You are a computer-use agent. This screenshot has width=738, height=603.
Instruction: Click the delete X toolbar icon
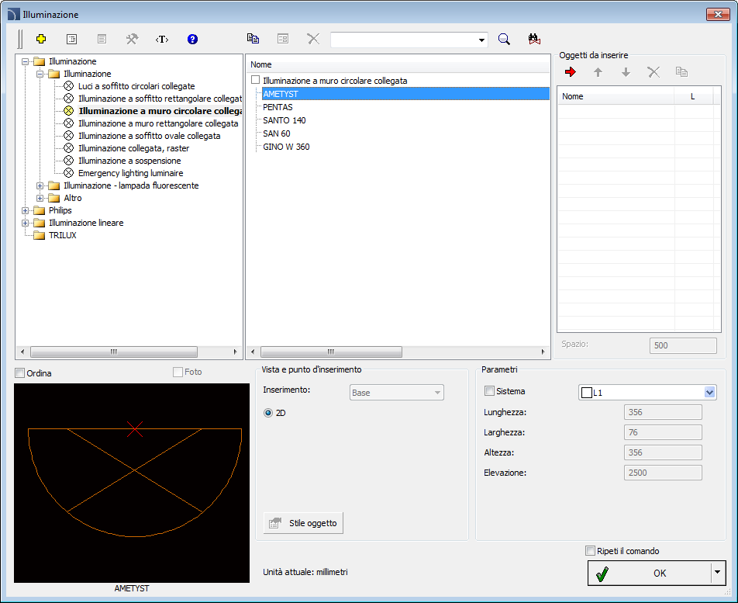coord(313,39)
